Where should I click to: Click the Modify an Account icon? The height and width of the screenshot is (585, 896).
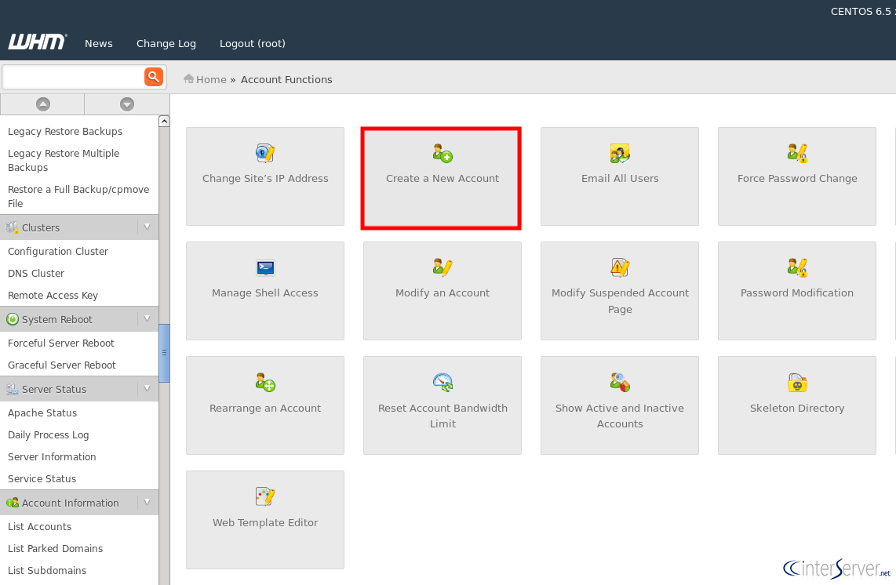443,267
